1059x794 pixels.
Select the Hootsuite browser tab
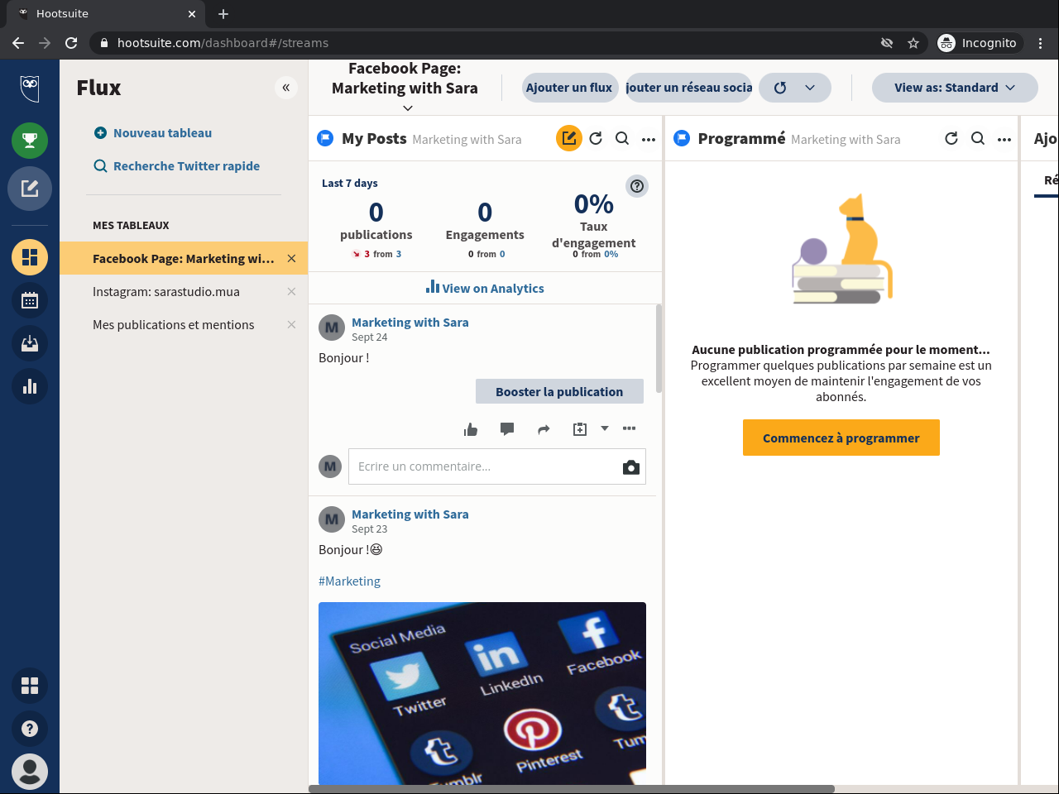coord(108,14)
